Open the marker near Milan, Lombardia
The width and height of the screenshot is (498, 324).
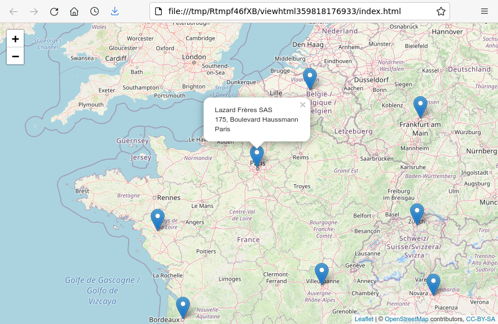433,284
